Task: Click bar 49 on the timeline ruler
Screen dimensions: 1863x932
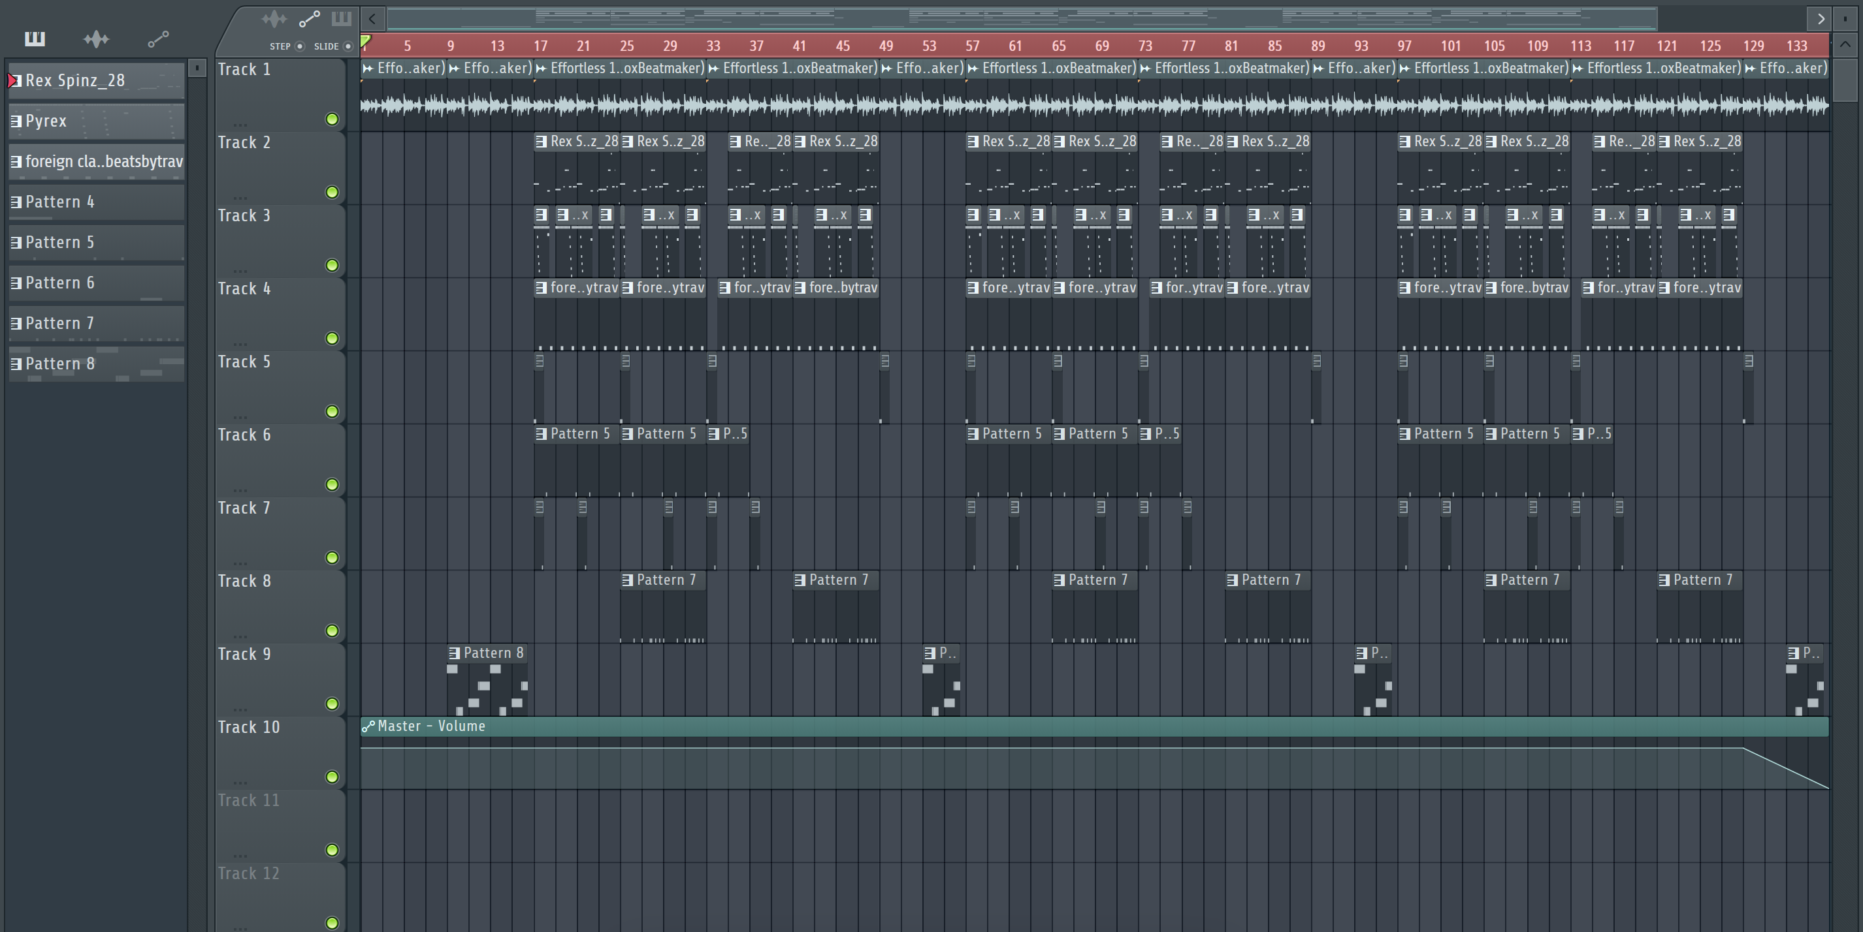Action: click(886, 46)
